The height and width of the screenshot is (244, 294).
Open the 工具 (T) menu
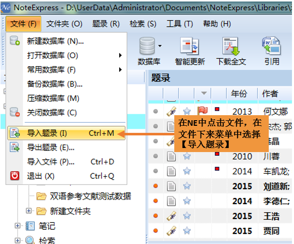180,24
